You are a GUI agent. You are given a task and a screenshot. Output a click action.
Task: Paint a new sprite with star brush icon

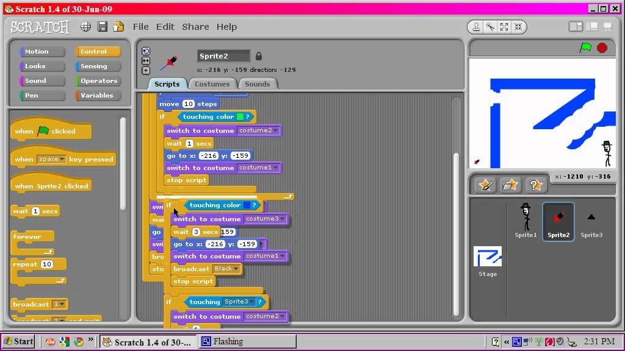(485, 185)
